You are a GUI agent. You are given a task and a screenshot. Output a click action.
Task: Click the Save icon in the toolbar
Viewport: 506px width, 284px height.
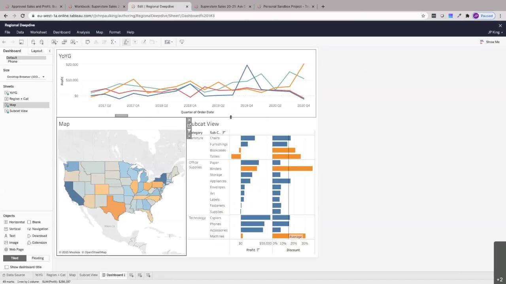point(21,42)
